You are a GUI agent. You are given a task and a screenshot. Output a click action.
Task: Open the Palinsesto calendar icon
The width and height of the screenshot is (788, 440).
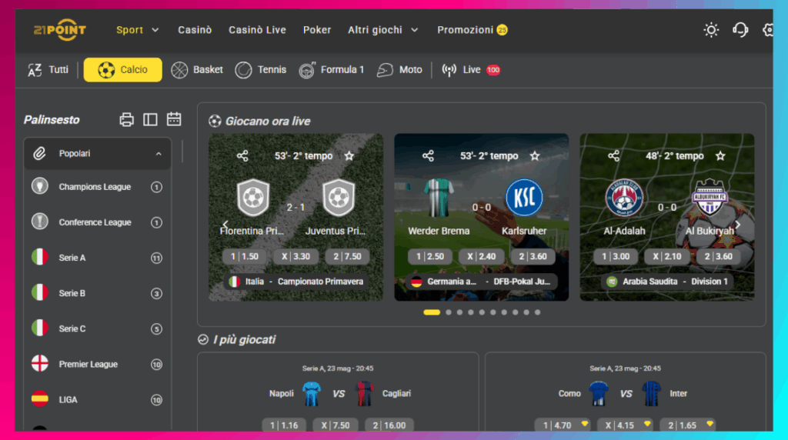(174, 119)
